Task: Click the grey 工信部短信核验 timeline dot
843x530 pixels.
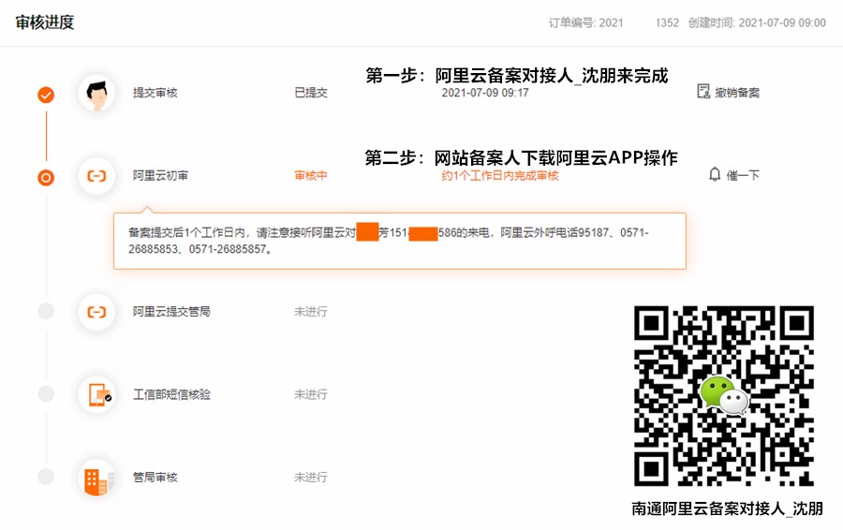Action: coord(46,394)
